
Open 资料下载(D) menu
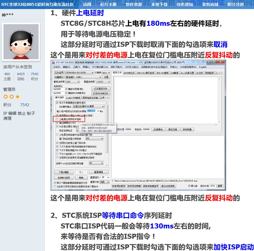(116, 67)
